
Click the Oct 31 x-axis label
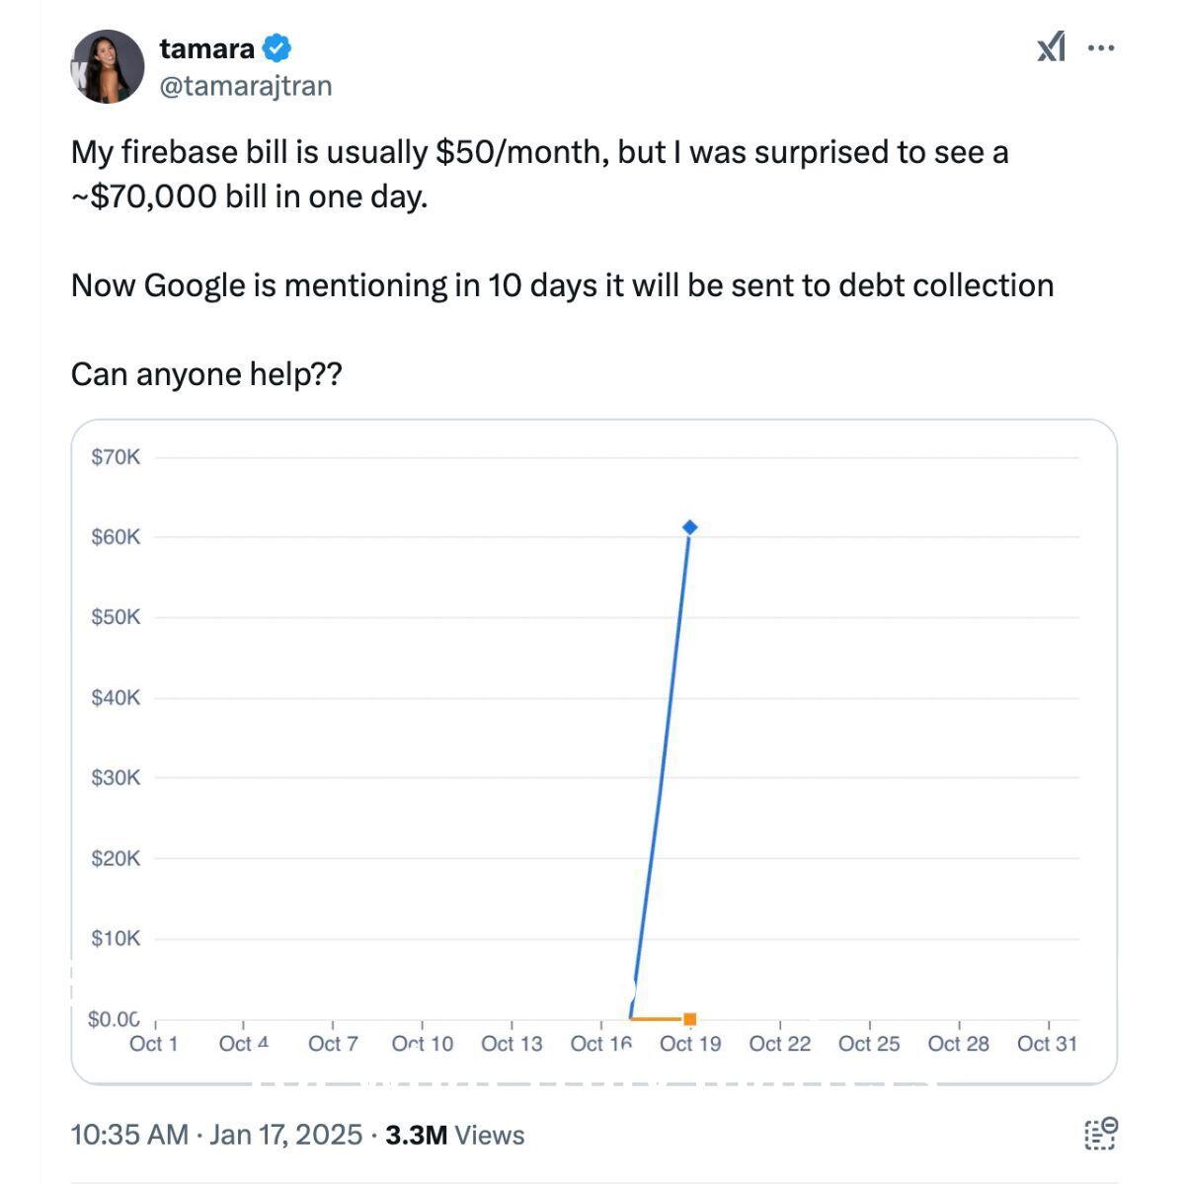1047,1044
